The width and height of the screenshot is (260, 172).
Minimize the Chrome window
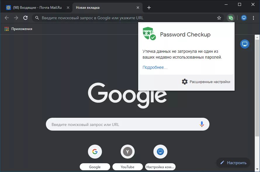pyautogui.click(x=226, y=4)
